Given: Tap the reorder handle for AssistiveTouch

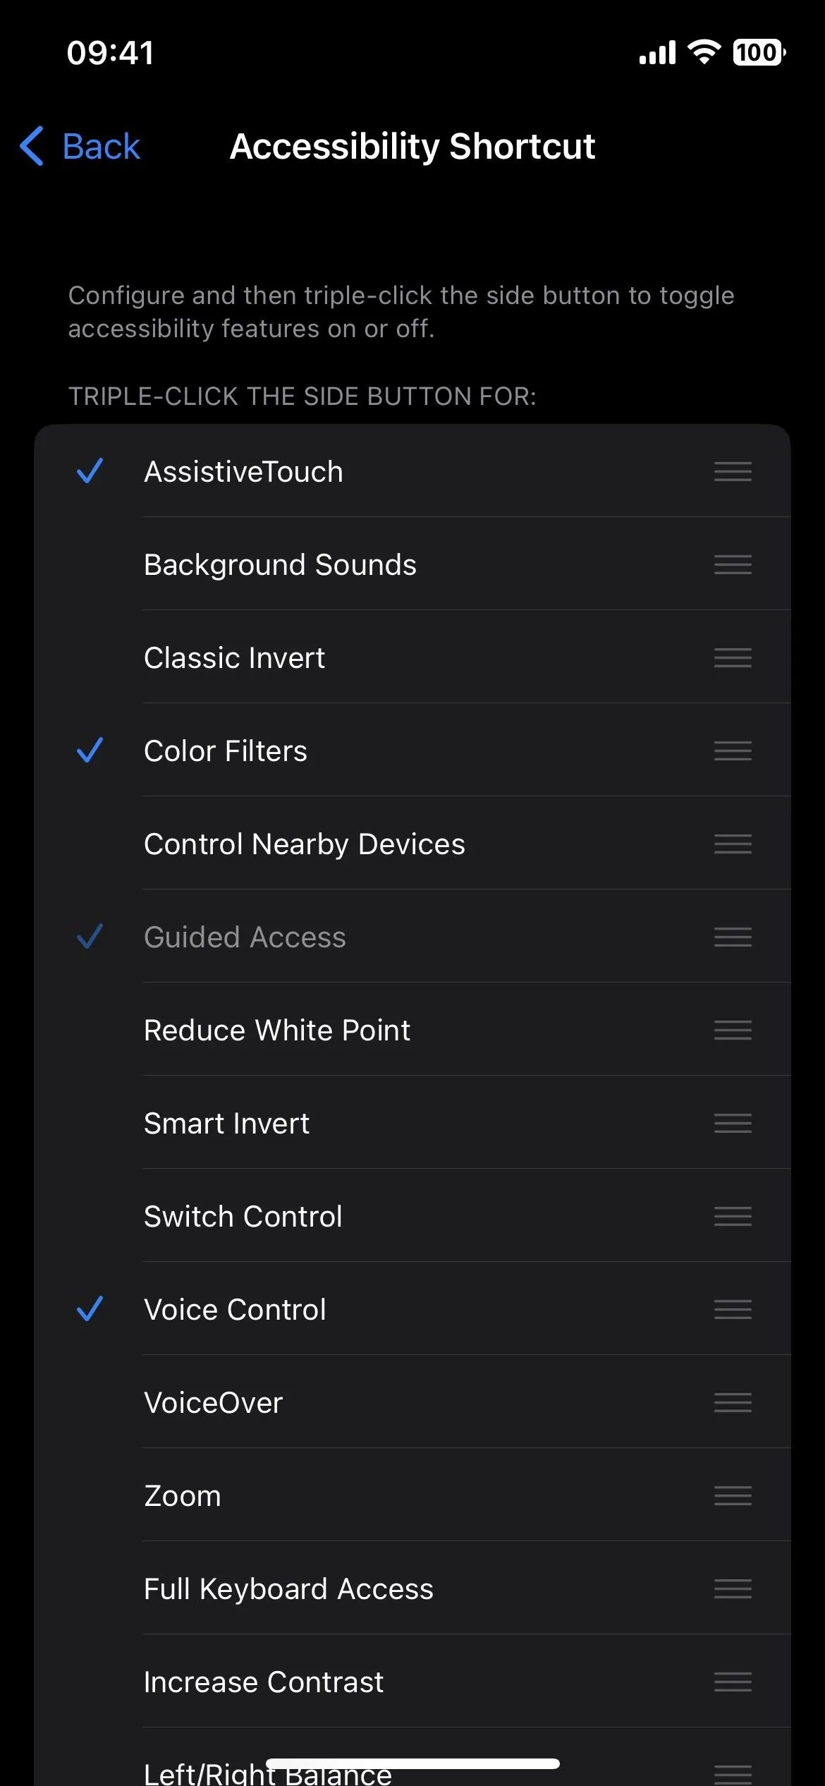Looking at the screenshot, I should point(733,471).
